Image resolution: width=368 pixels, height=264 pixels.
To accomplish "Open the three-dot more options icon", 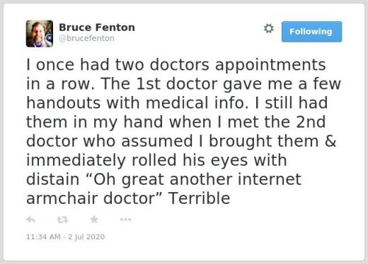I will (x=125, y=220).
